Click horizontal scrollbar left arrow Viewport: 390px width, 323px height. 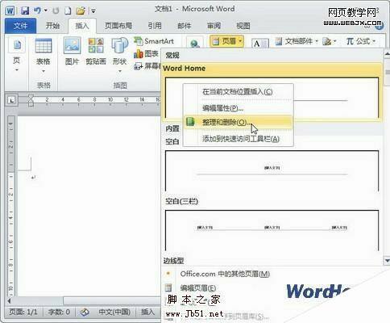coord(9,300)
